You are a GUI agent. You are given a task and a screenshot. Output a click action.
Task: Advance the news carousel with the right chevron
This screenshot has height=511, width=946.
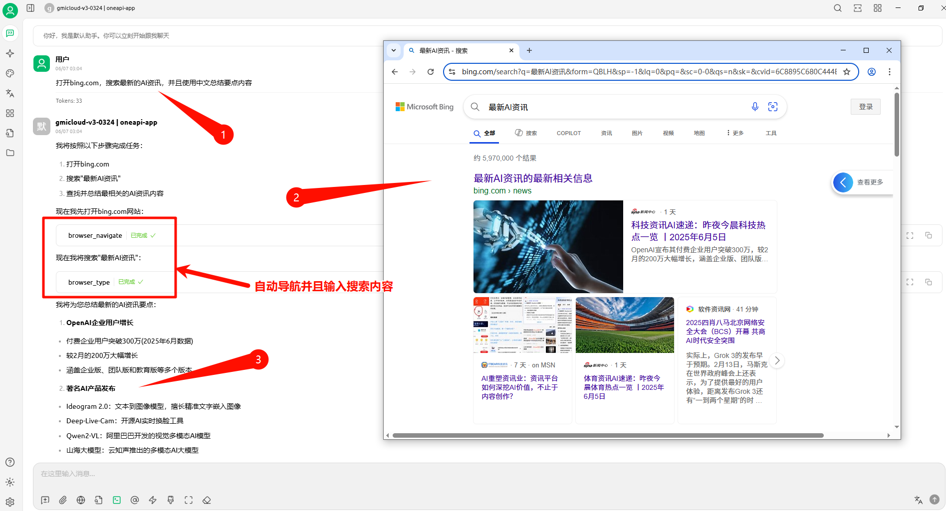click(x=777, y=360)
